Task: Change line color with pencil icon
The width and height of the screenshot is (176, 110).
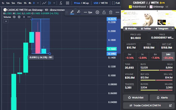Action: point(72,12)
